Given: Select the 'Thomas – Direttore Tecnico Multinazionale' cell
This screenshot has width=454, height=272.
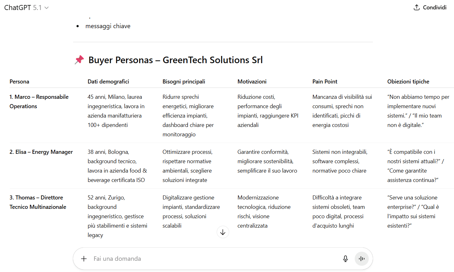Looking at the screenshot, I should tap(38, 202).
